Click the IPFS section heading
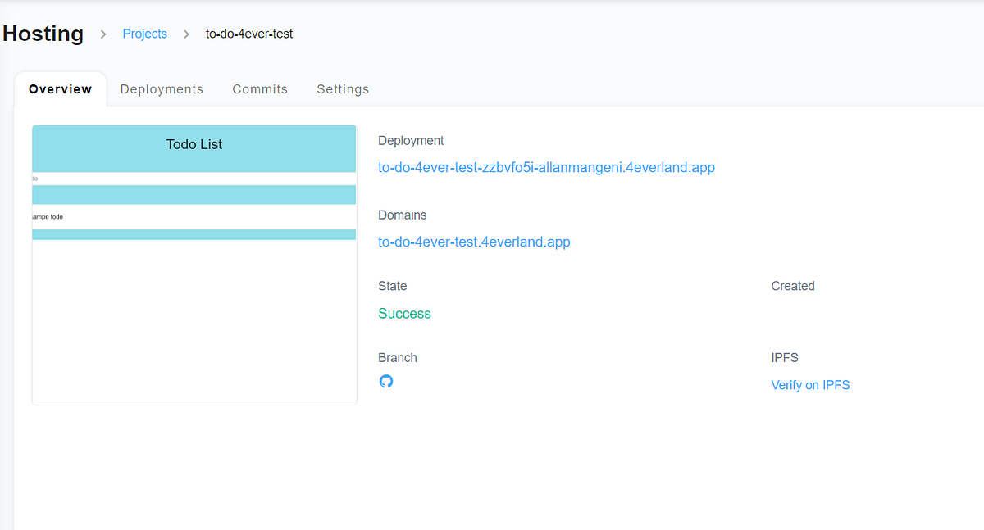Image resolution: width=984 pixels, height=530 pixels. click(784, 357)
